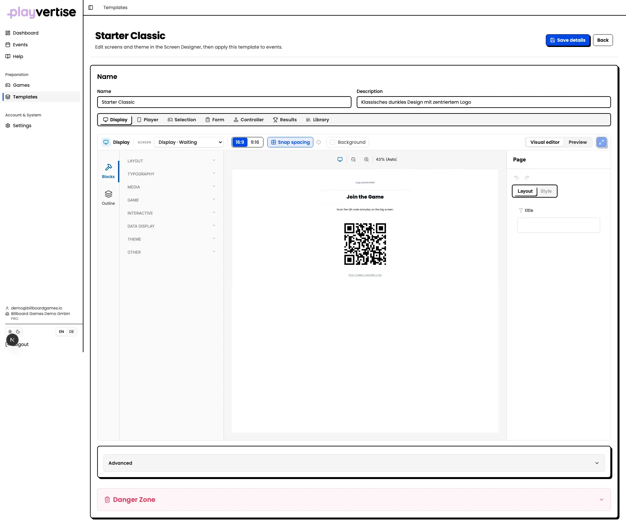Viewport: 626px width, 526px height.
Task: Expand the Danger Zone section
Action: [354, 500]
